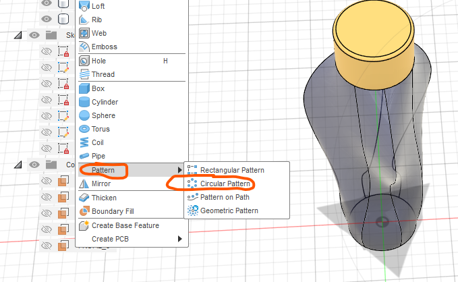Viewport: 458px width, 282px height.
Task: Click the Boundary Fill icon
Action: click(84, 211)
